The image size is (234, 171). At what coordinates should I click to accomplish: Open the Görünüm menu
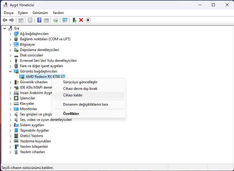[x=40, y=13]
